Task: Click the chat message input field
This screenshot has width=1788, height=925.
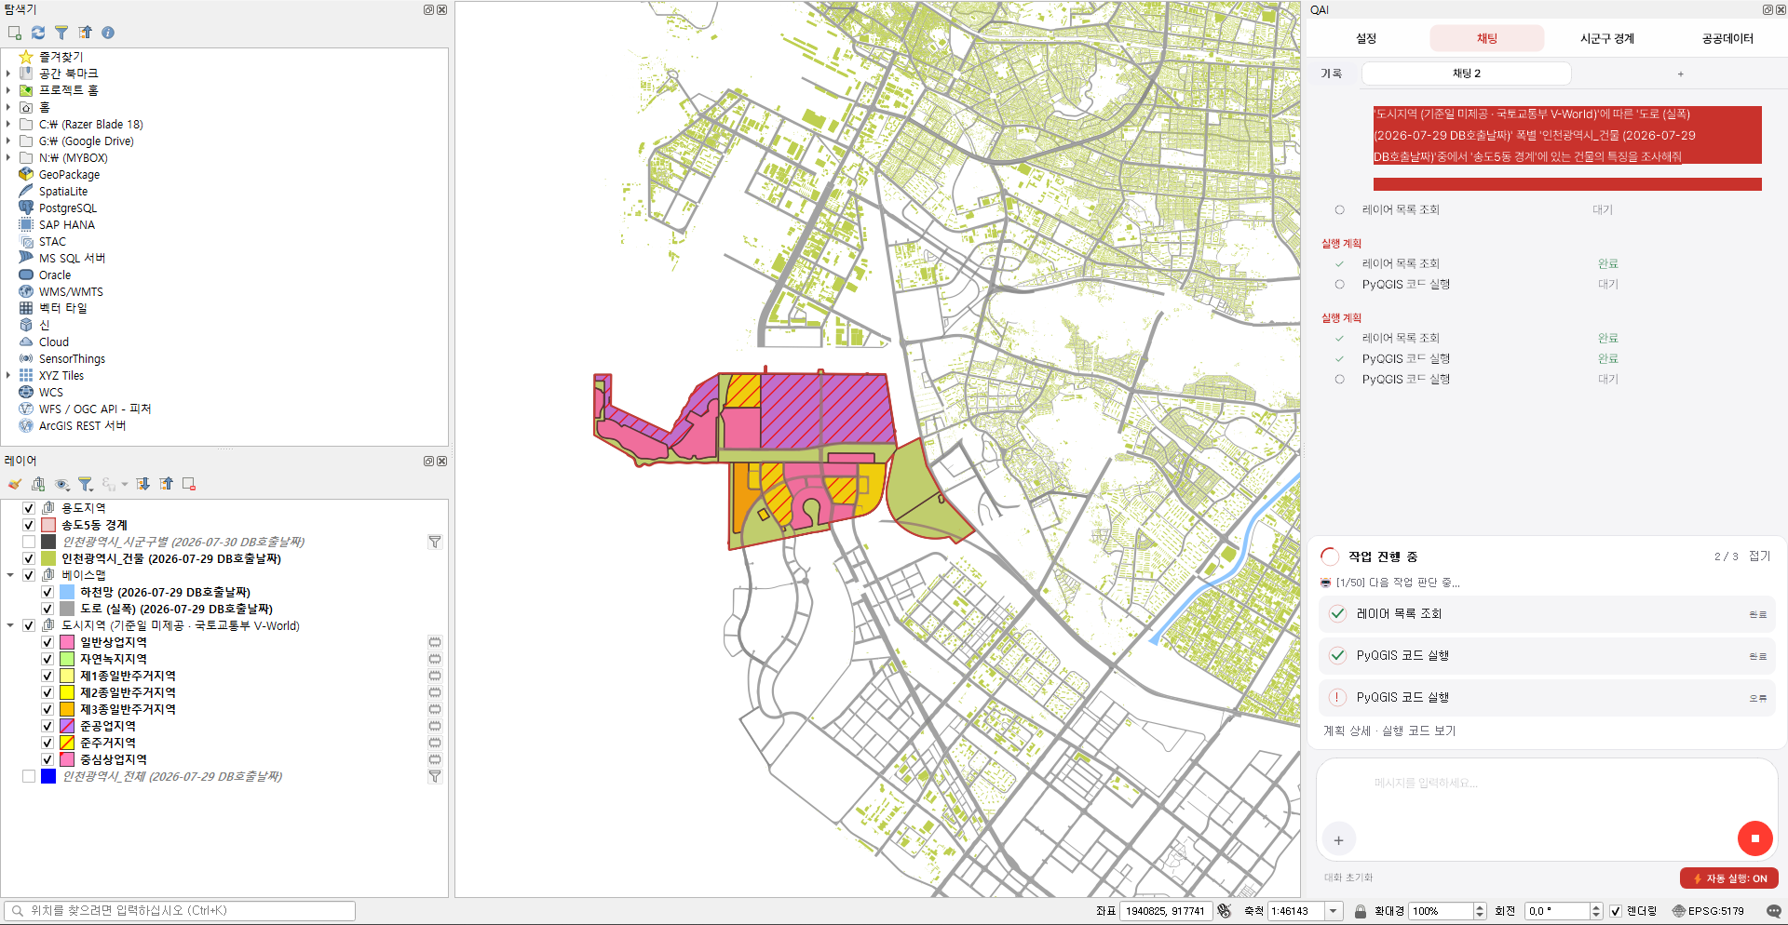Action: [1546, 784]
